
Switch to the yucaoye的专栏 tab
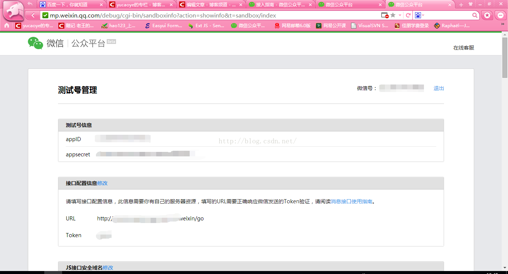click(x=141, y=5)
